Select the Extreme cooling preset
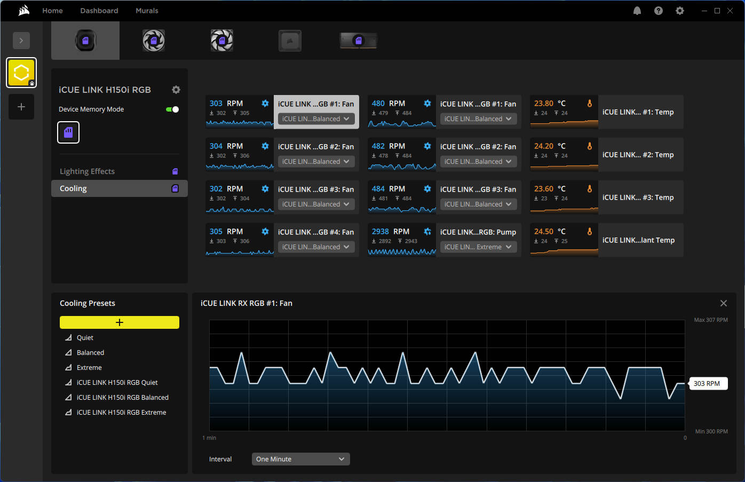745x482 pixels. pyautogui.click(x=89, y=368)
